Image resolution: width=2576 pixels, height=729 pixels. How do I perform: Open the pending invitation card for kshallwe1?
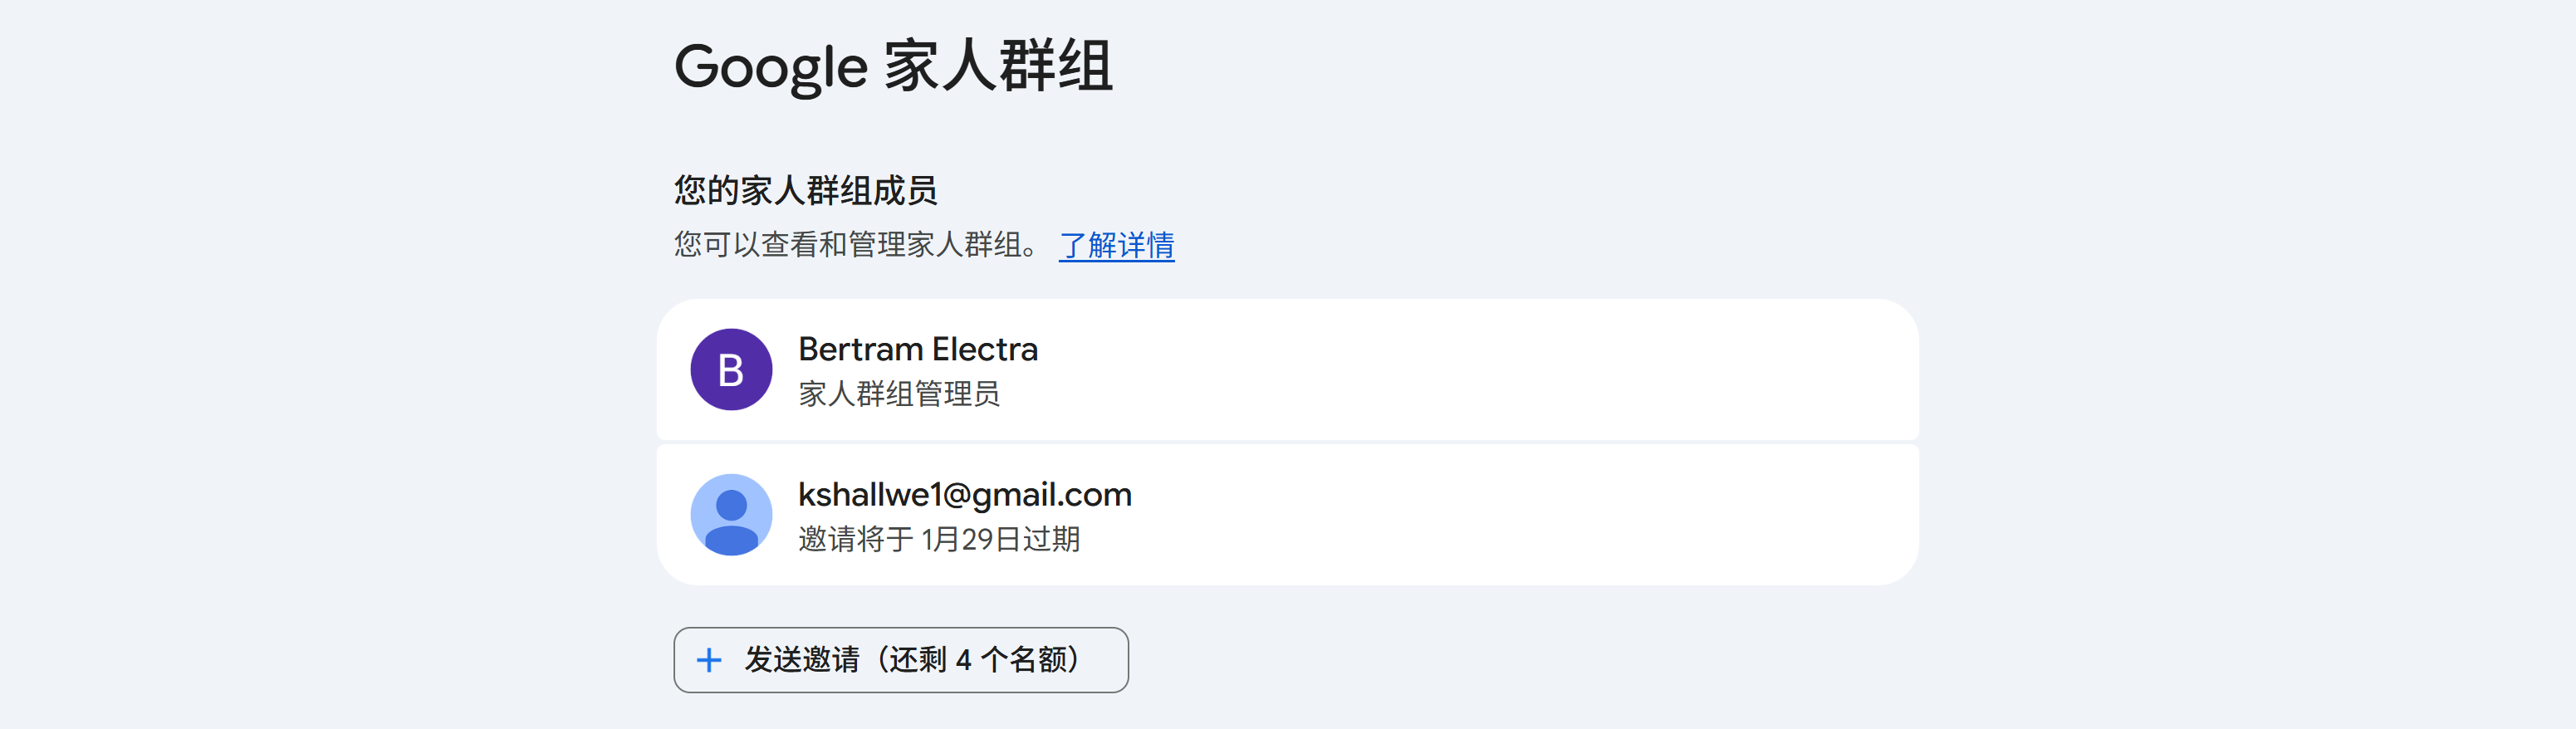(x=1287, y=514)
